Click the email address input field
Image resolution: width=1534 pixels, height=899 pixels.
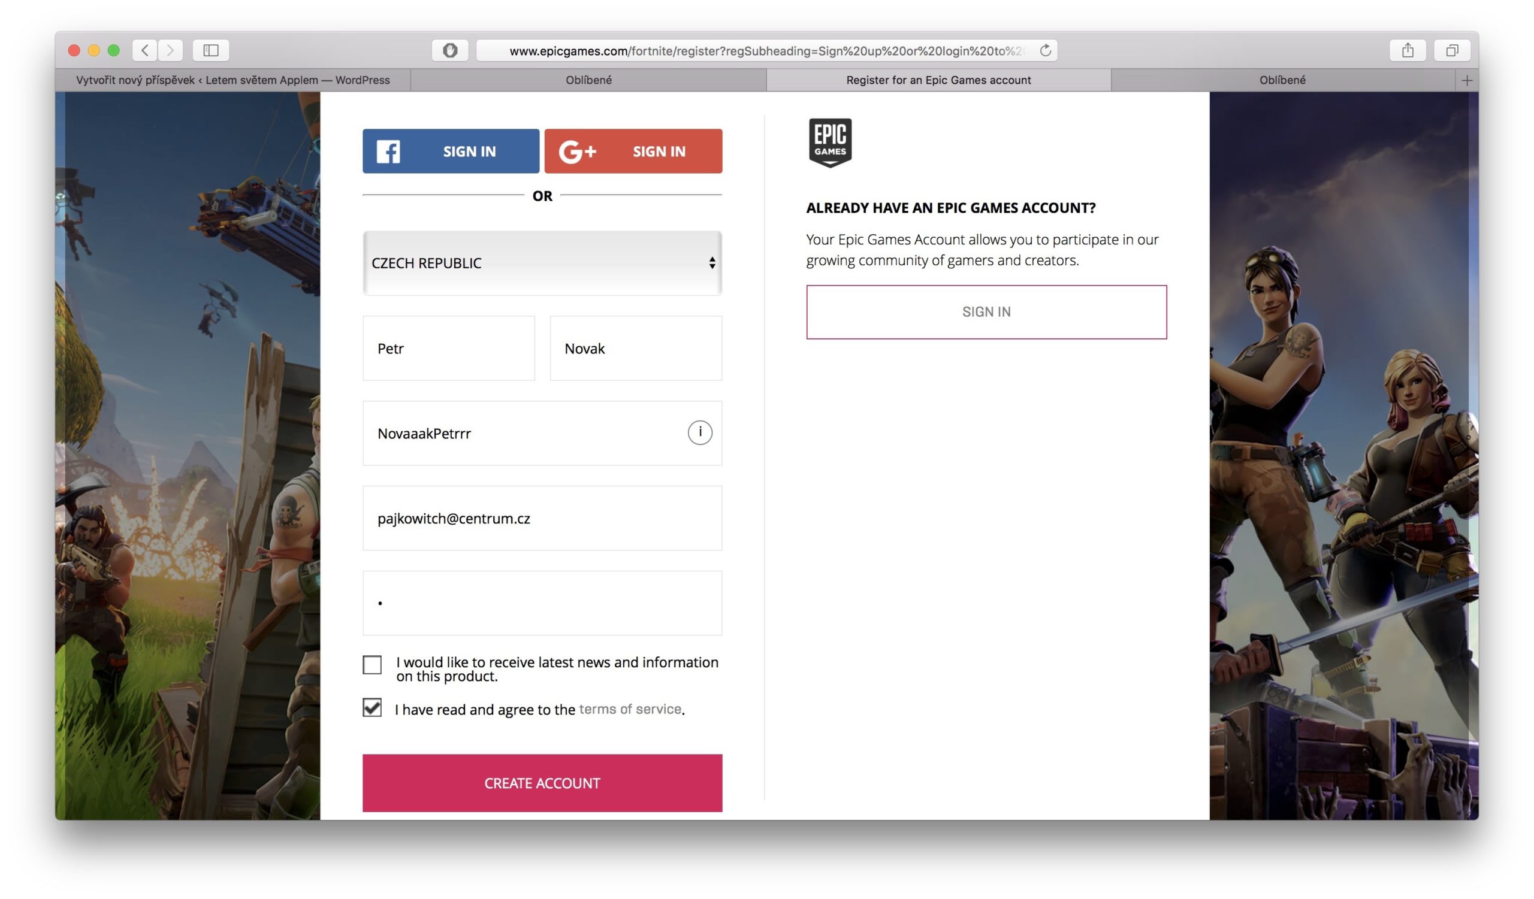click(x=542, y=518)
